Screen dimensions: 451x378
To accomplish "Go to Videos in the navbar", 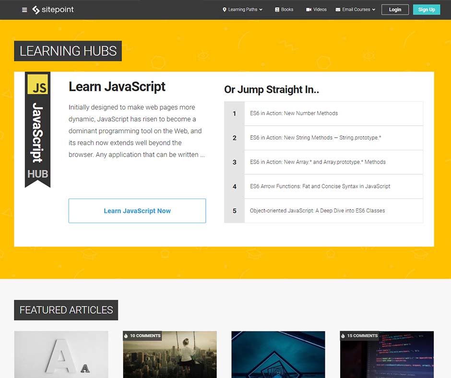I will point(316,10).
